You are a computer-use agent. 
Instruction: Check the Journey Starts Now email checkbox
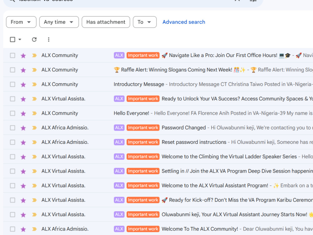13,215
